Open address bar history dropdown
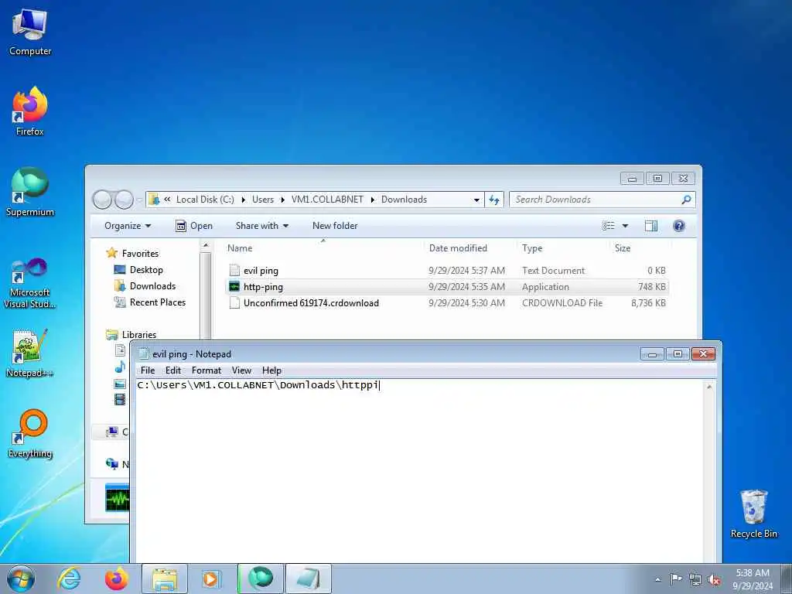Image resolution: width=792 pixels, height=594 pixels. click(x=476, y=200)
